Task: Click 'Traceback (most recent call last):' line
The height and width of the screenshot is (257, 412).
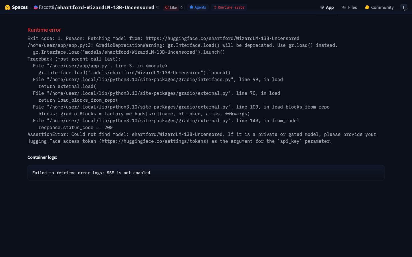Action: 74,59
